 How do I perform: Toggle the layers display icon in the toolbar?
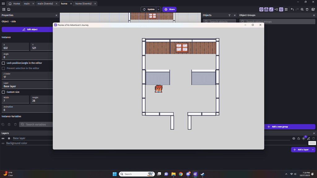(281, 10)
